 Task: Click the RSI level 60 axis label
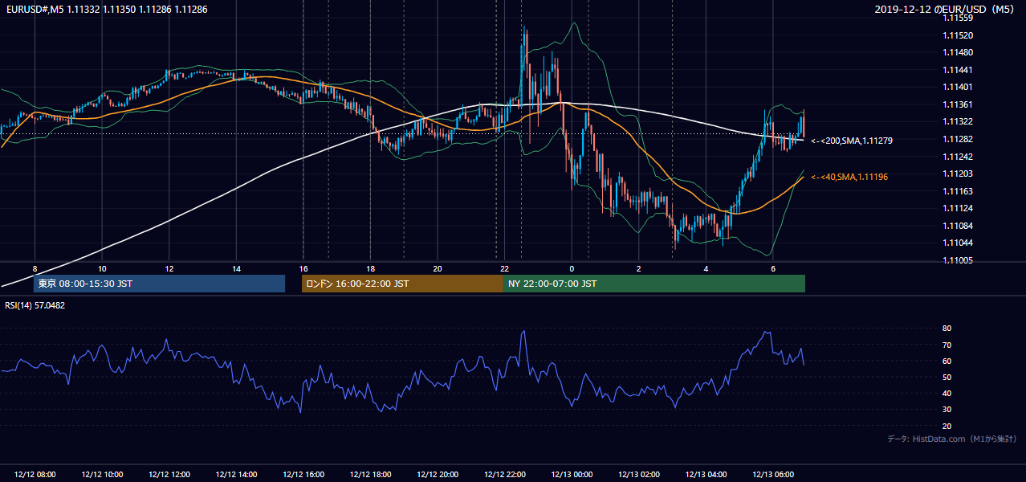(x=947, y=361)
